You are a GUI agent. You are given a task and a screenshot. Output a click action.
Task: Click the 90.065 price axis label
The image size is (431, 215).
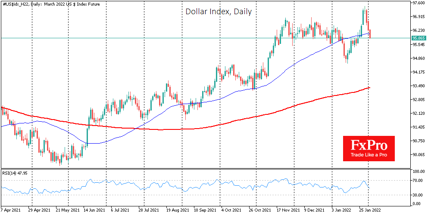pos(419,155)
